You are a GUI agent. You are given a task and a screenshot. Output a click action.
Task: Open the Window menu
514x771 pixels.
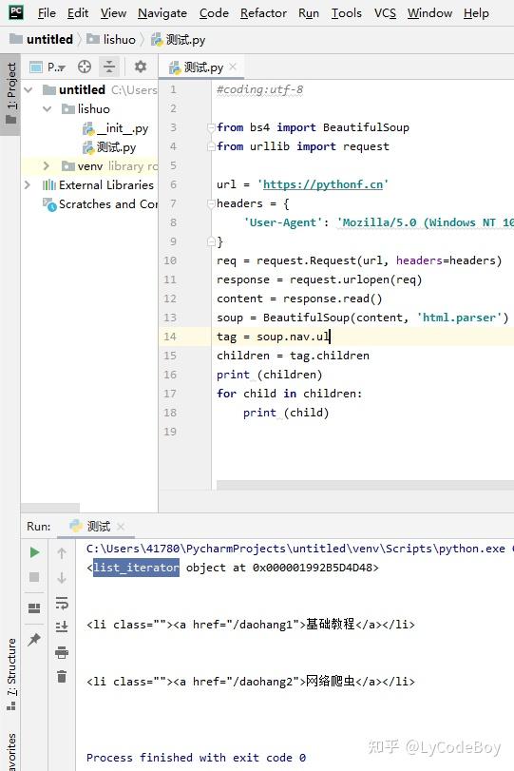click(429, 12)
